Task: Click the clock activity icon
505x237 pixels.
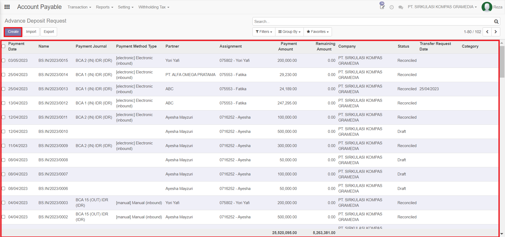Action: pyautogui.click(x=392, y=7)
